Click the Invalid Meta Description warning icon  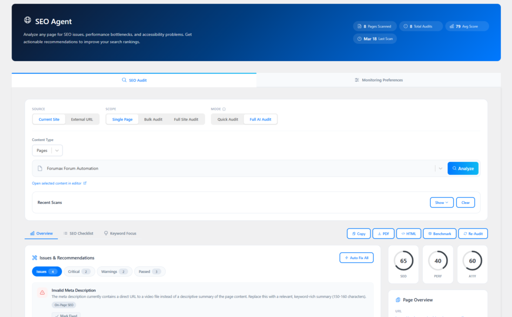tap(42, 292)
